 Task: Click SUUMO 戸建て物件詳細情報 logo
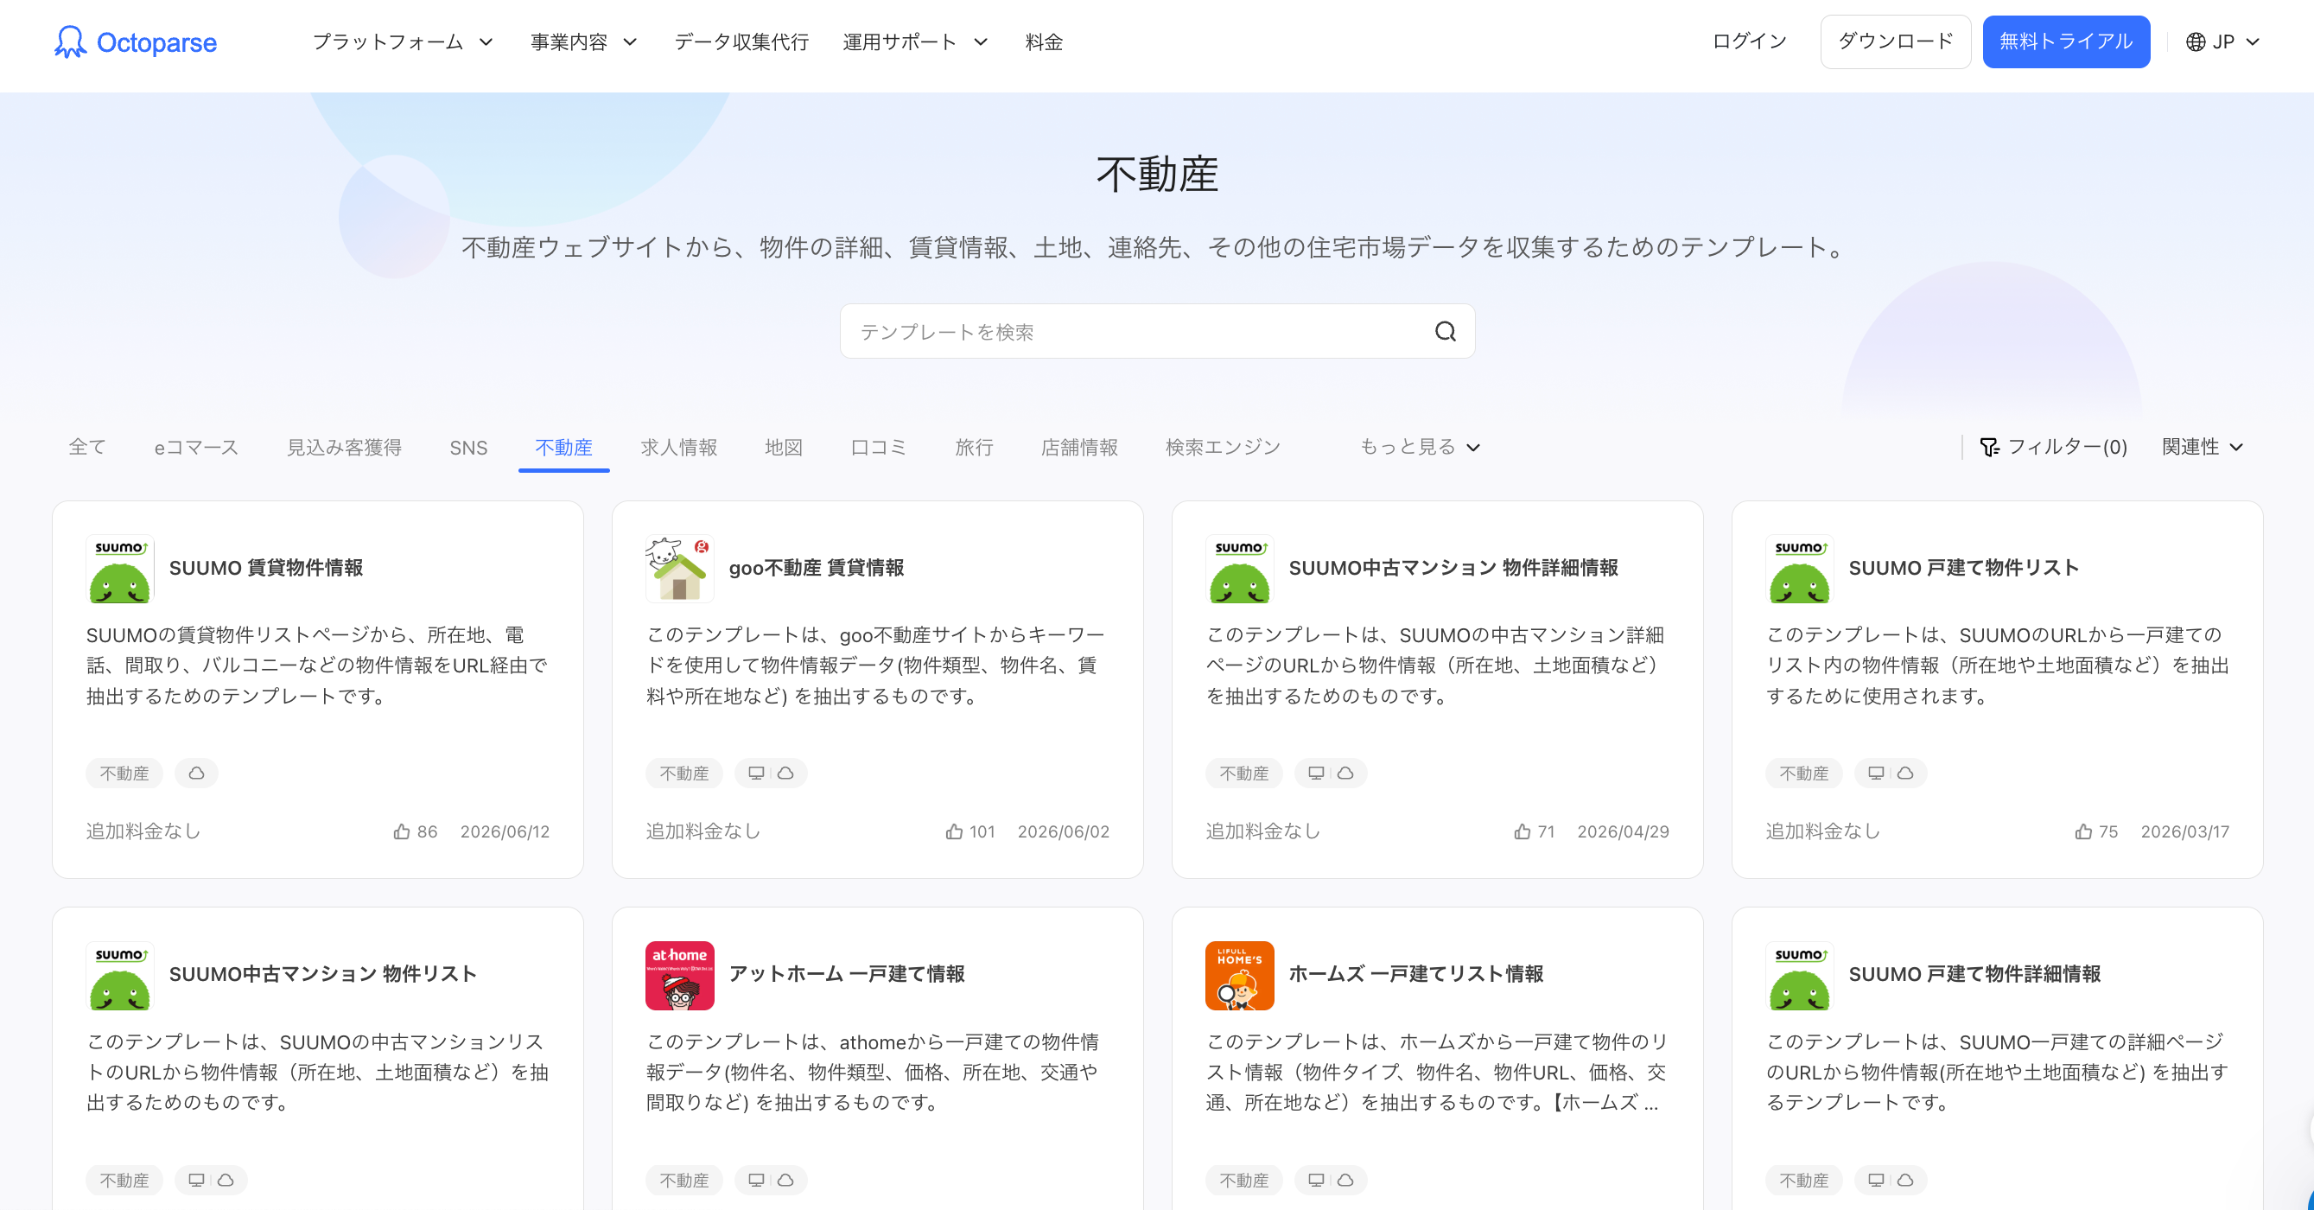point(1799,976)
